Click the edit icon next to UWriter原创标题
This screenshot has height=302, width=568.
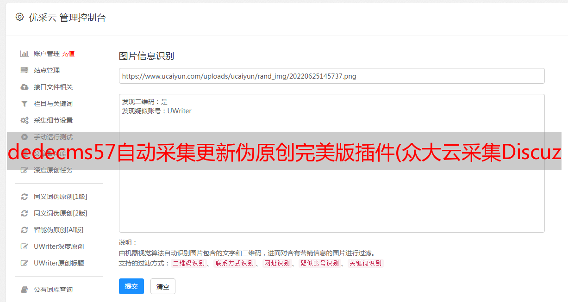coord(25,263)
